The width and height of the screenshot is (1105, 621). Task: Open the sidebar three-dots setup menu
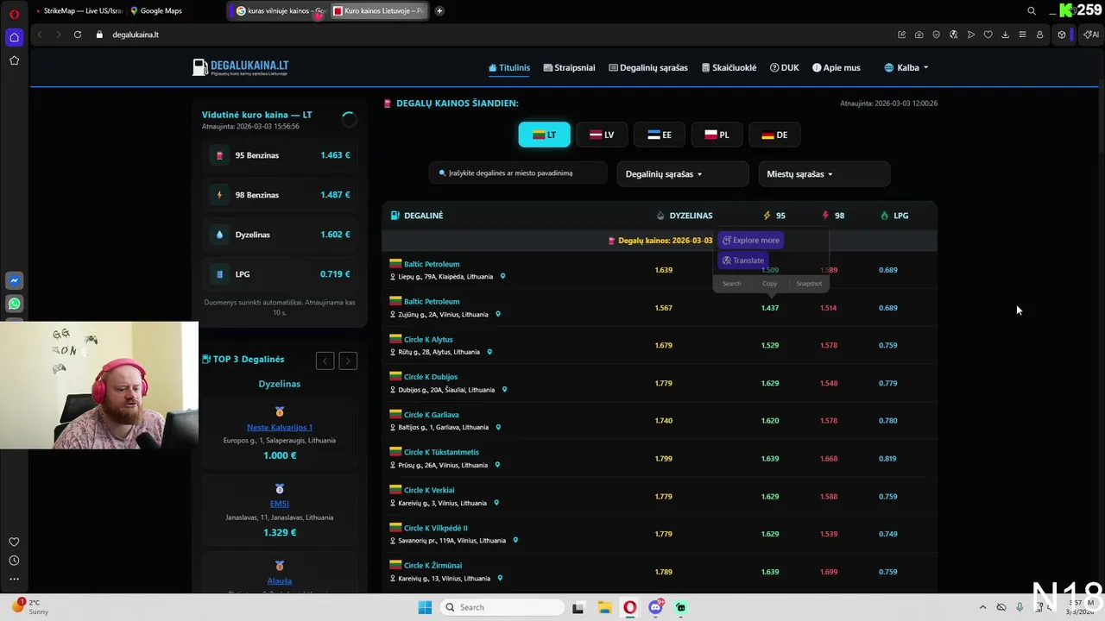tap(14, 579)
